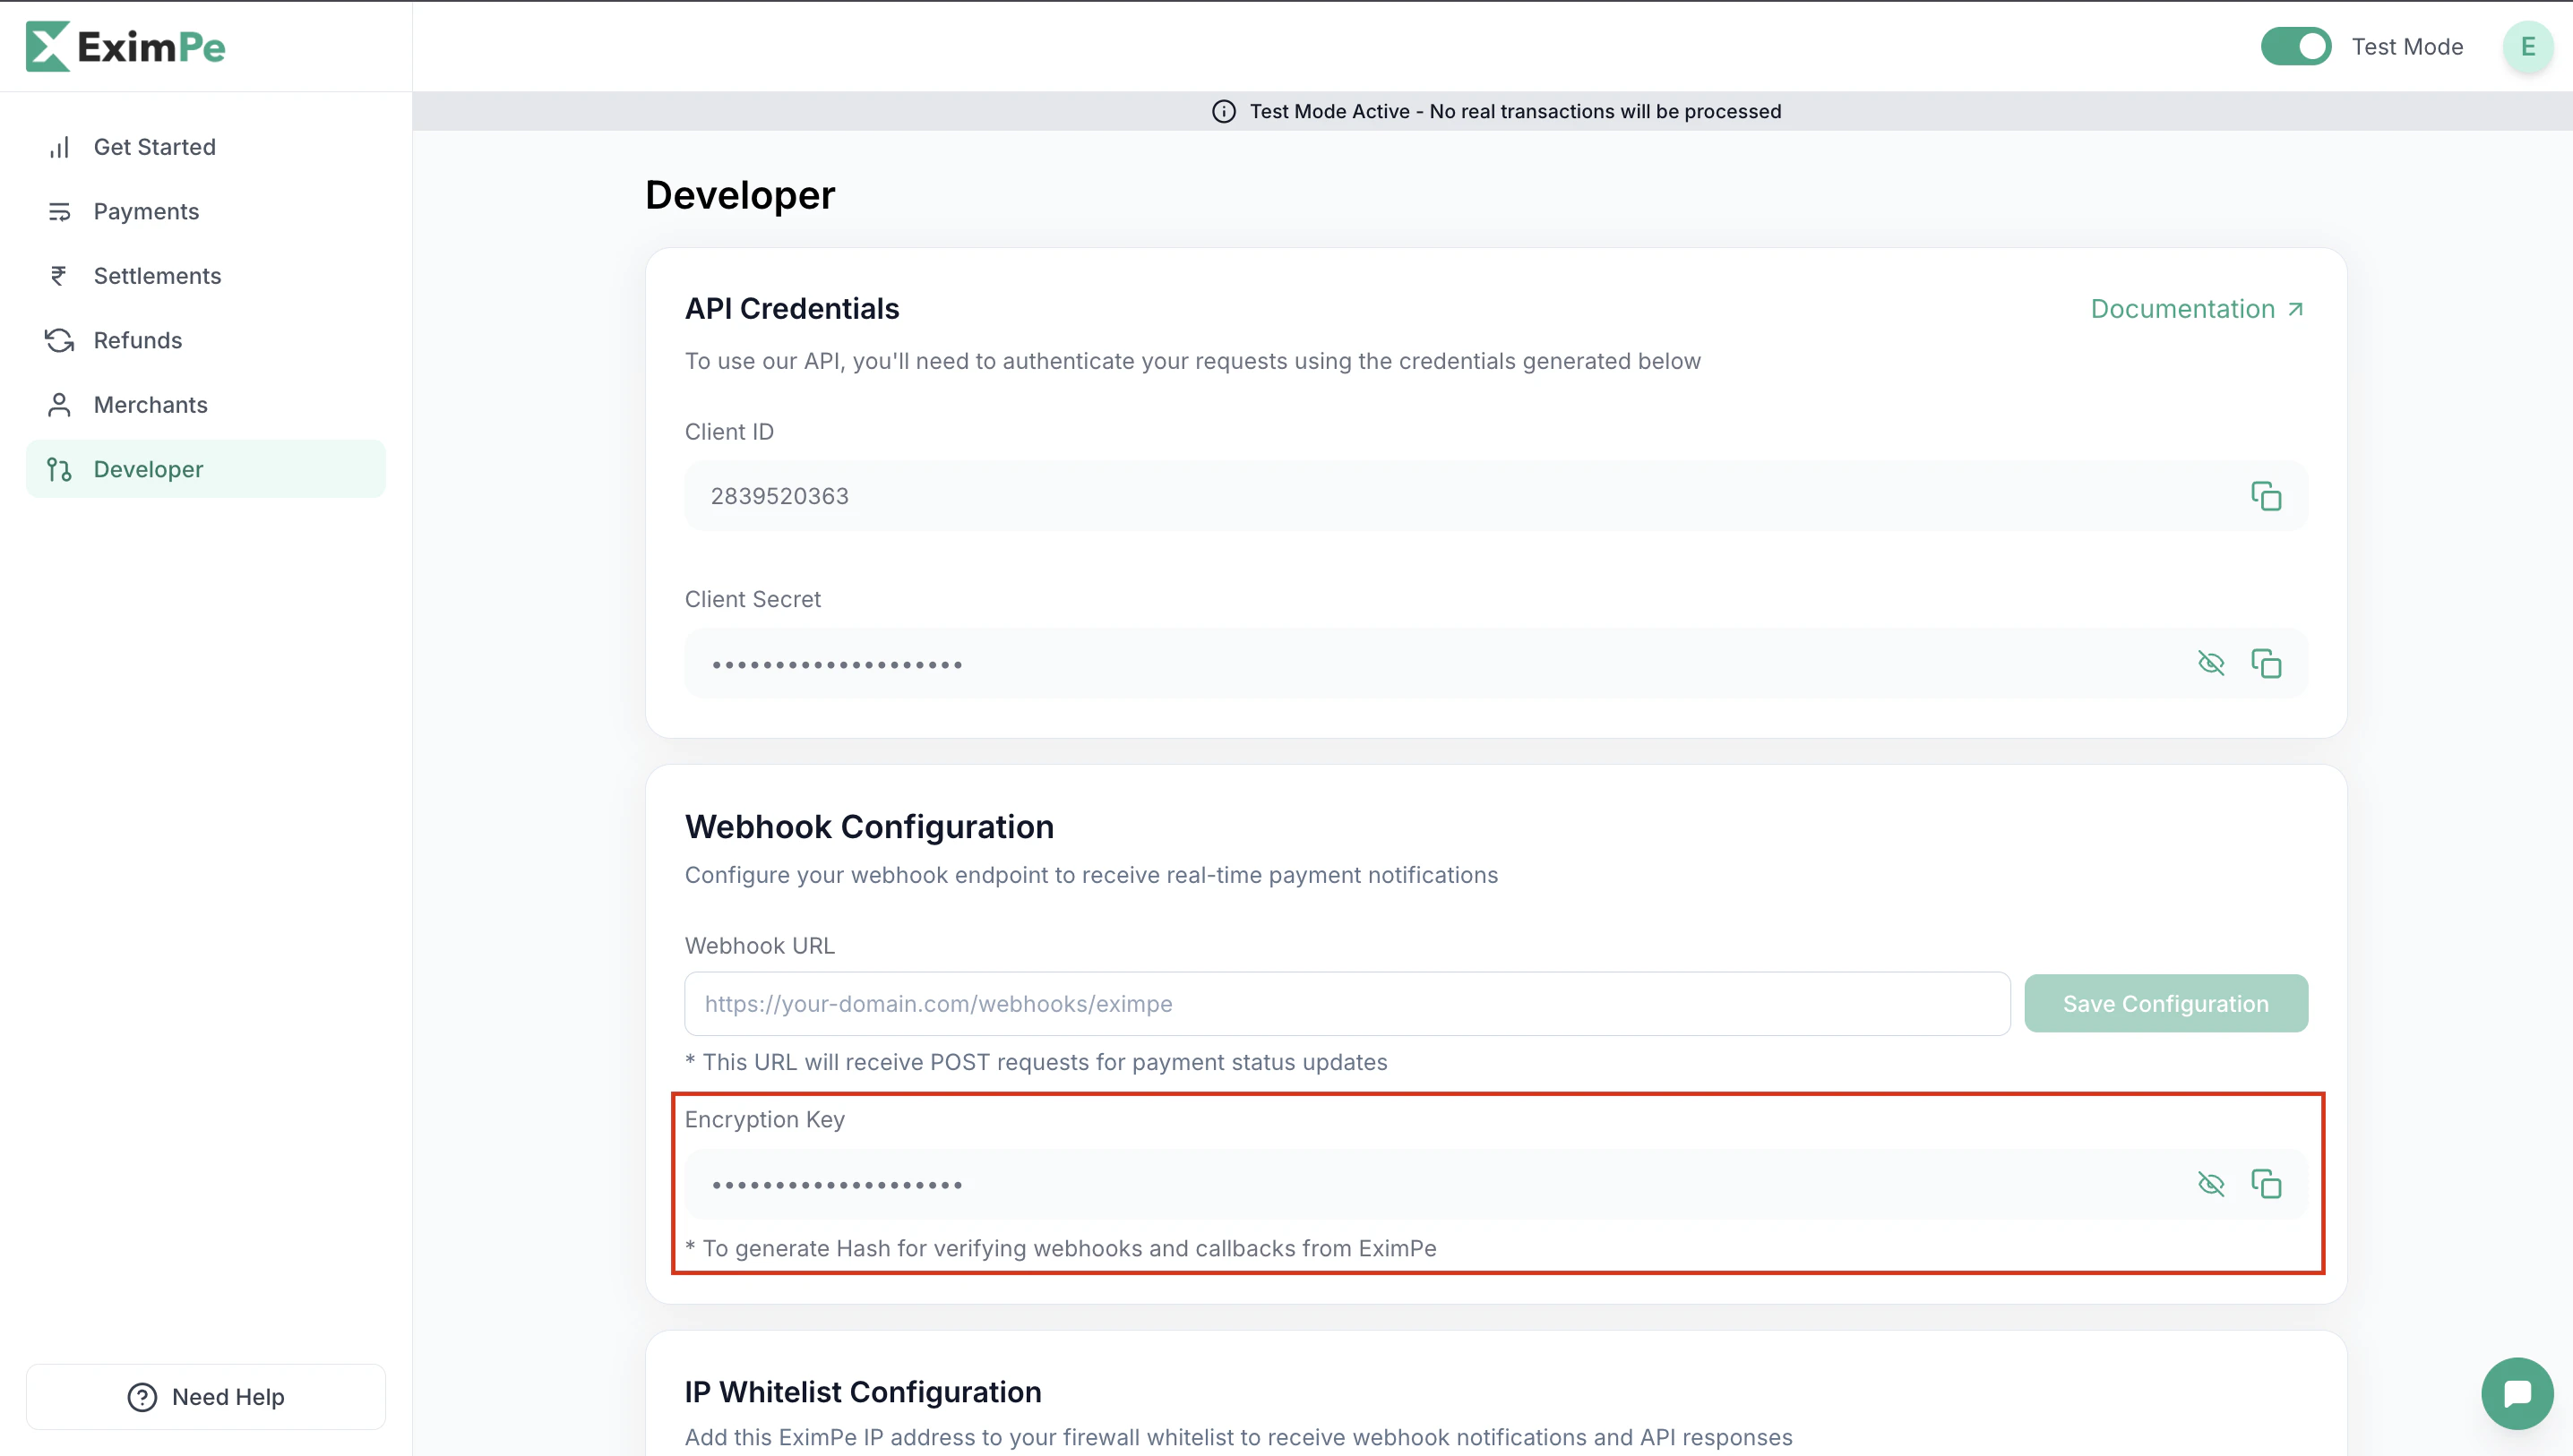Open the Get Started section
Viewport: 2573px width, 1456px height.
(154, 146)
